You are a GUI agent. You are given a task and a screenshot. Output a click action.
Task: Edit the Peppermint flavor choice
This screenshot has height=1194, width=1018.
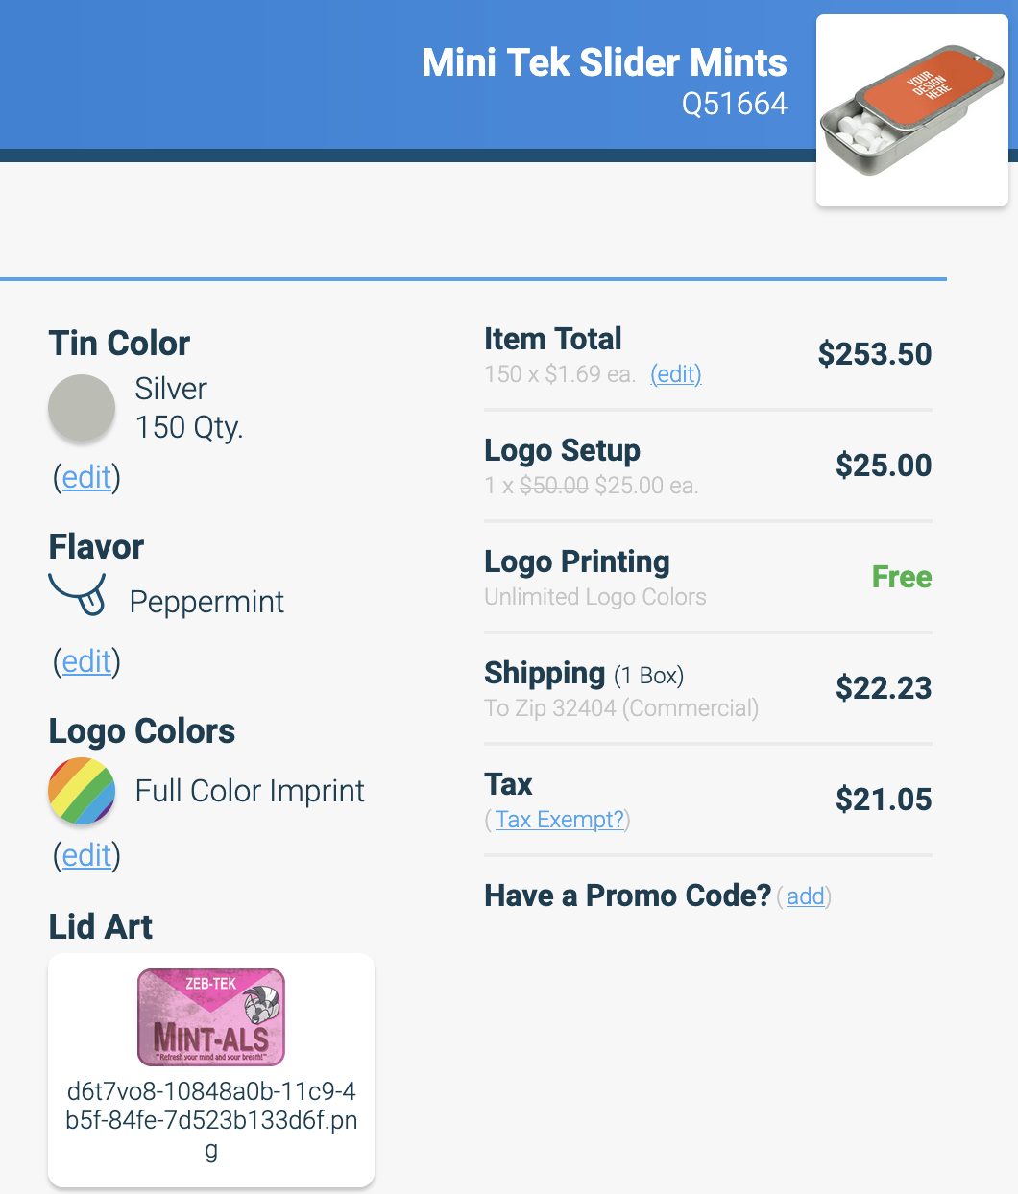[87, 661]
